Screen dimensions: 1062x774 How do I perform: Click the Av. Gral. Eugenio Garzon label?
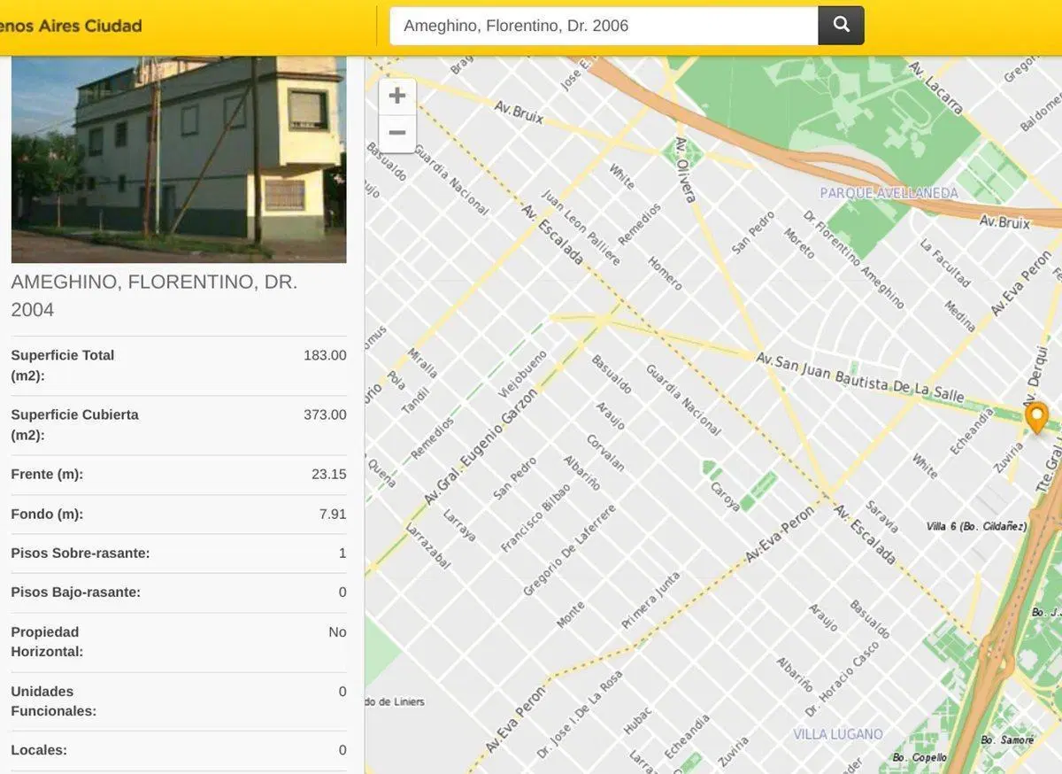coord(481,447)
